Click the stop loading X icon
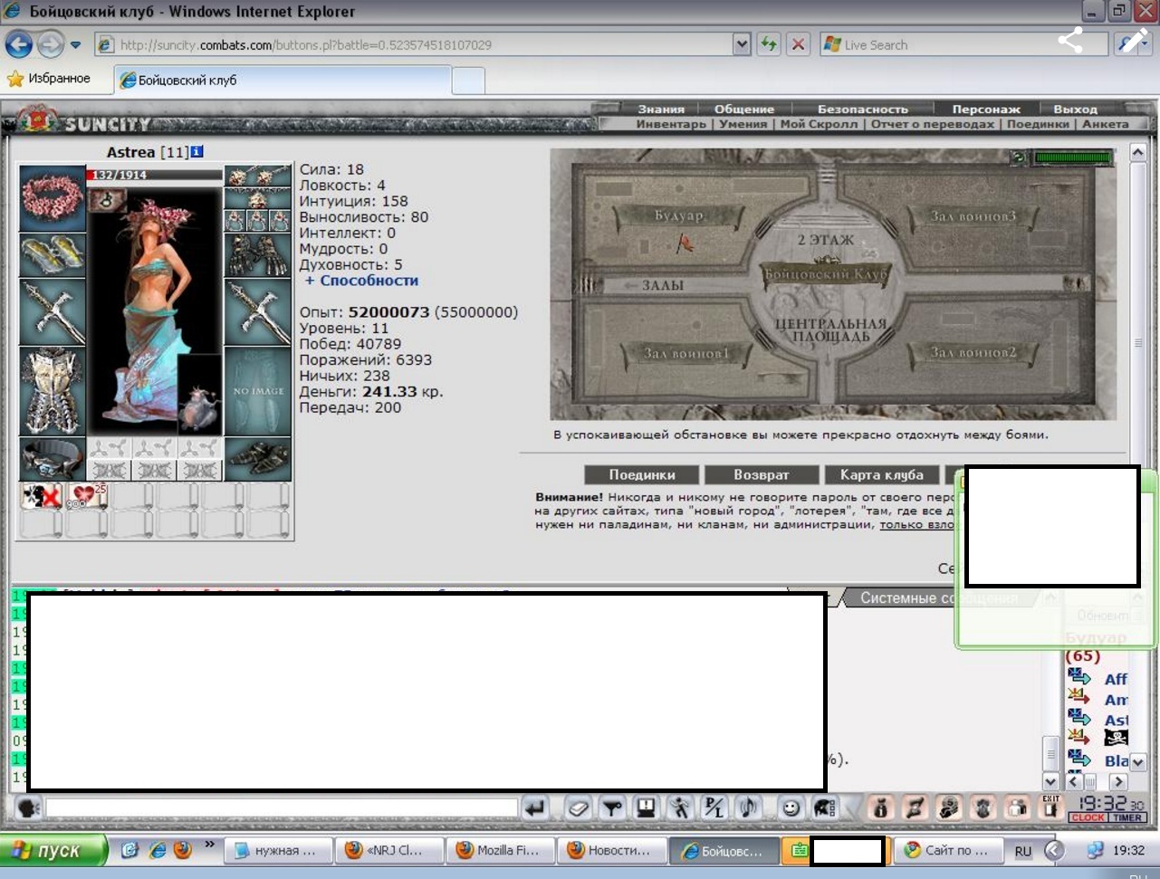Viewport: 1160px width, 879px height. (x=798, y=44)
